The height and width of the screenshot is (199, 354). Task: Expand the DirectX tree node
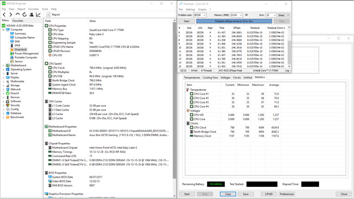coord(3,93)
